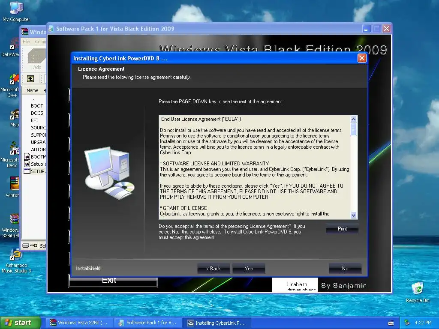Click the computer illustration in the installer
Image resolution: width=439 pixels, height=329 pixels.
click(109, 173)
